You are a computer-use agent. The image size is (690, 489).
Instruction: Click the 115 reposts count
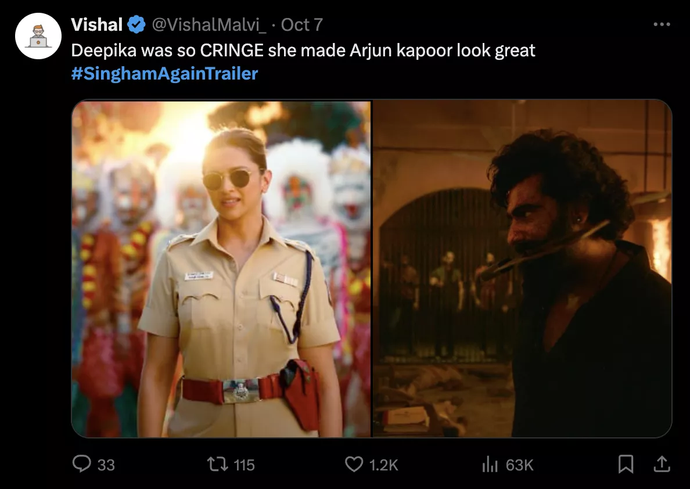click(x=244, y=465)
